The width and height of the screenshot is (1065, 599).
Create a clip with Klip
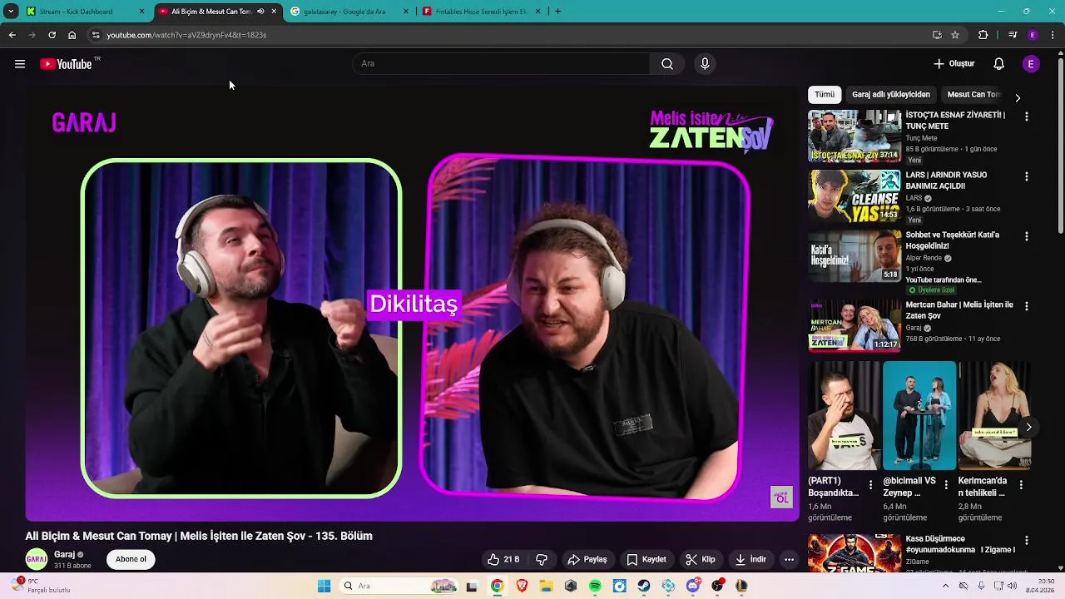pos(701,559)
